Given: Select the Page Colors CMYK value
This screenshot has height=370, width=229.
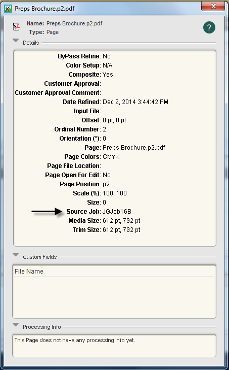Looking at the screenshot, I should point(111,157).
